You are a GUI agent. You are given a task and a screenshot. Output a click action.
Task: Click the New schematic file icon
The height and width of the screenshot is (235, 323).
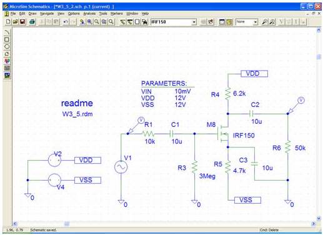[8, 22]
